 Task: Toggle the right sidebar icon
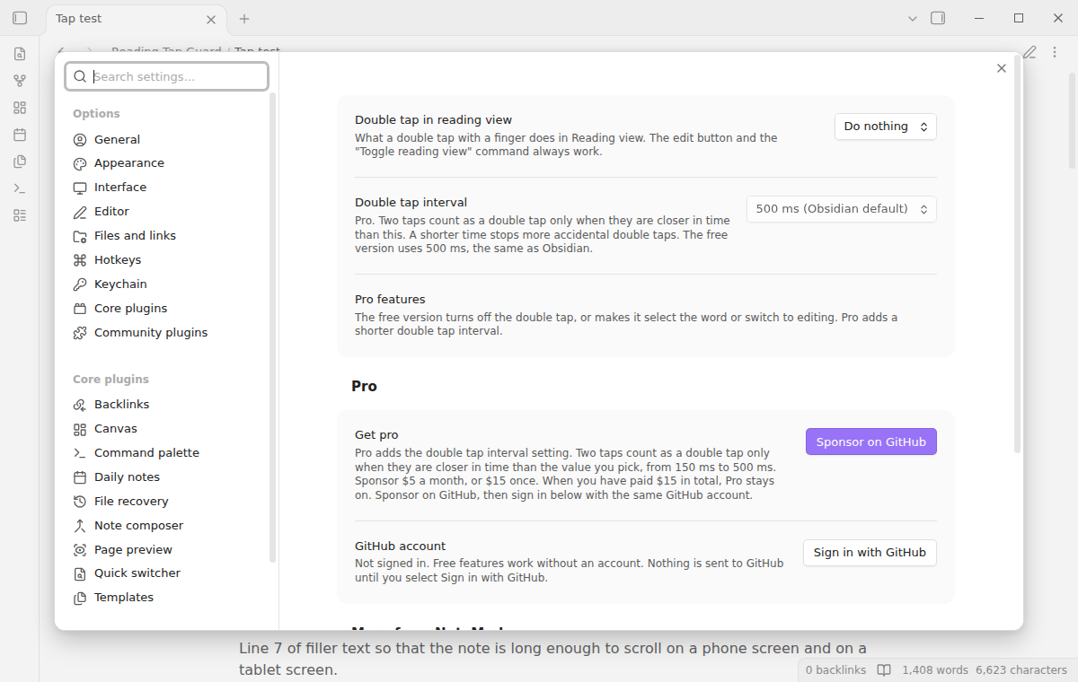click(x=938, y=18)
